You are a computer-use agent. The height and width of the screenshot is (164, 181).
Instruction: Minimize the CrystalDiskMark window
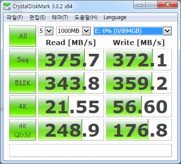140,5
